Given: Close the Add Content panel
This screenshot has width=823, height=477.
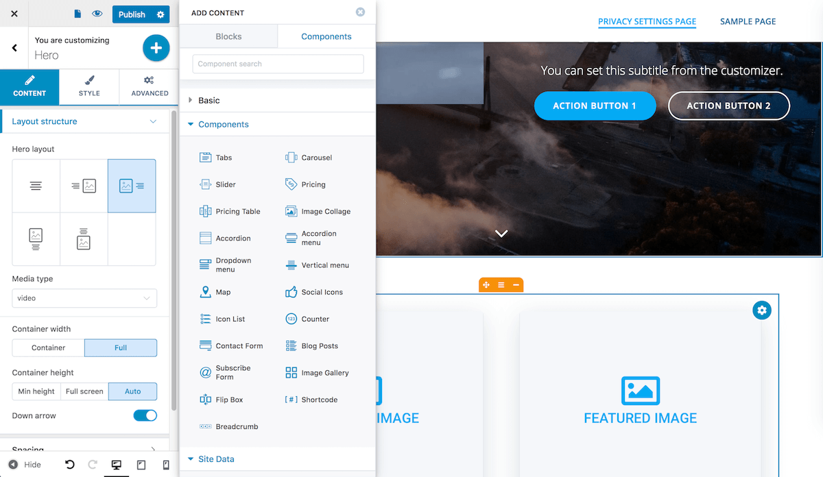Looking at the screenshot, I should pos(361,12).
